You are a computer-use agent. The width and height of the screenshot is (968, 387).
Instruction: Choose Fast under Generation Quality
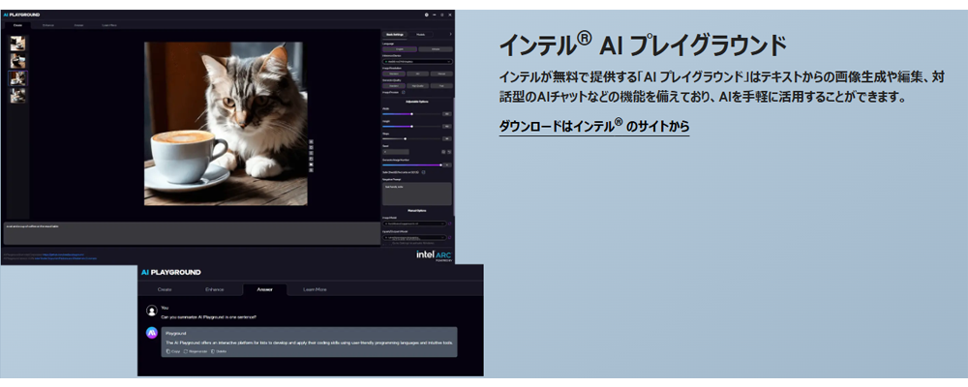(441, 86)
